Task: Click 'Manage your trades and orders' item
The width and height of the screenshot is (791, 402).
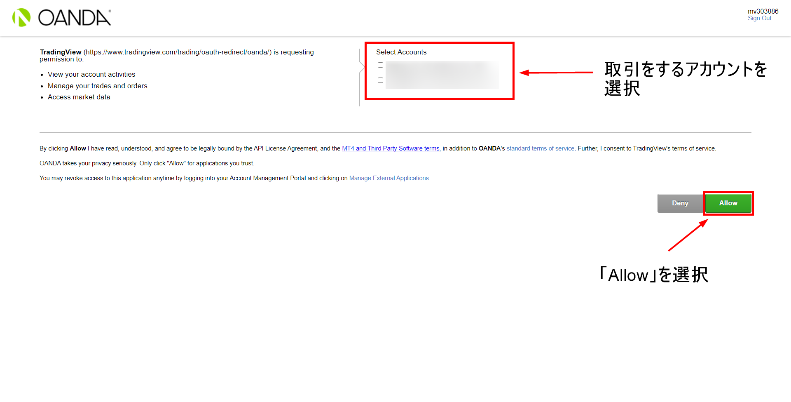Action: tap(97, 86)
